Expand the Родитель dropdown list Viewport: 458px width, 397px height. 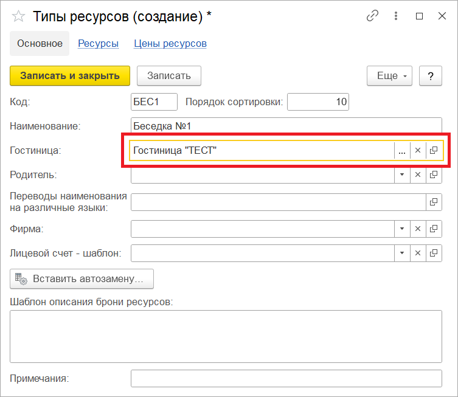(x=402, y=175)
